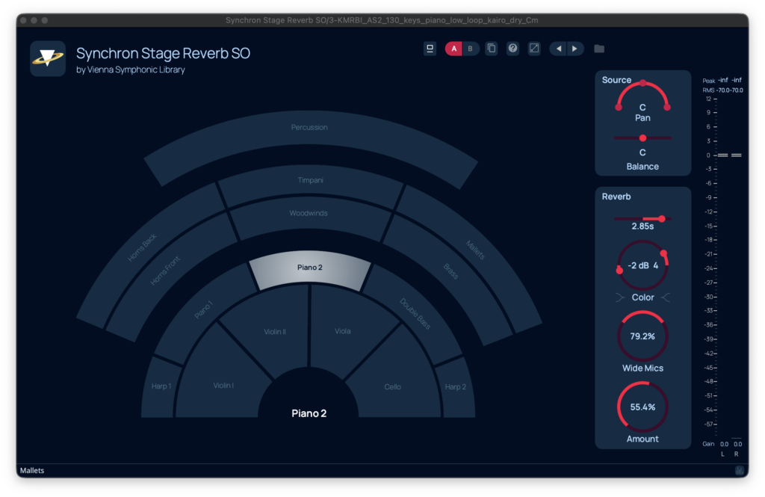Click the center Piano 2 label
Viewport: 765px width, 497px height.
[x=309, y=413]
